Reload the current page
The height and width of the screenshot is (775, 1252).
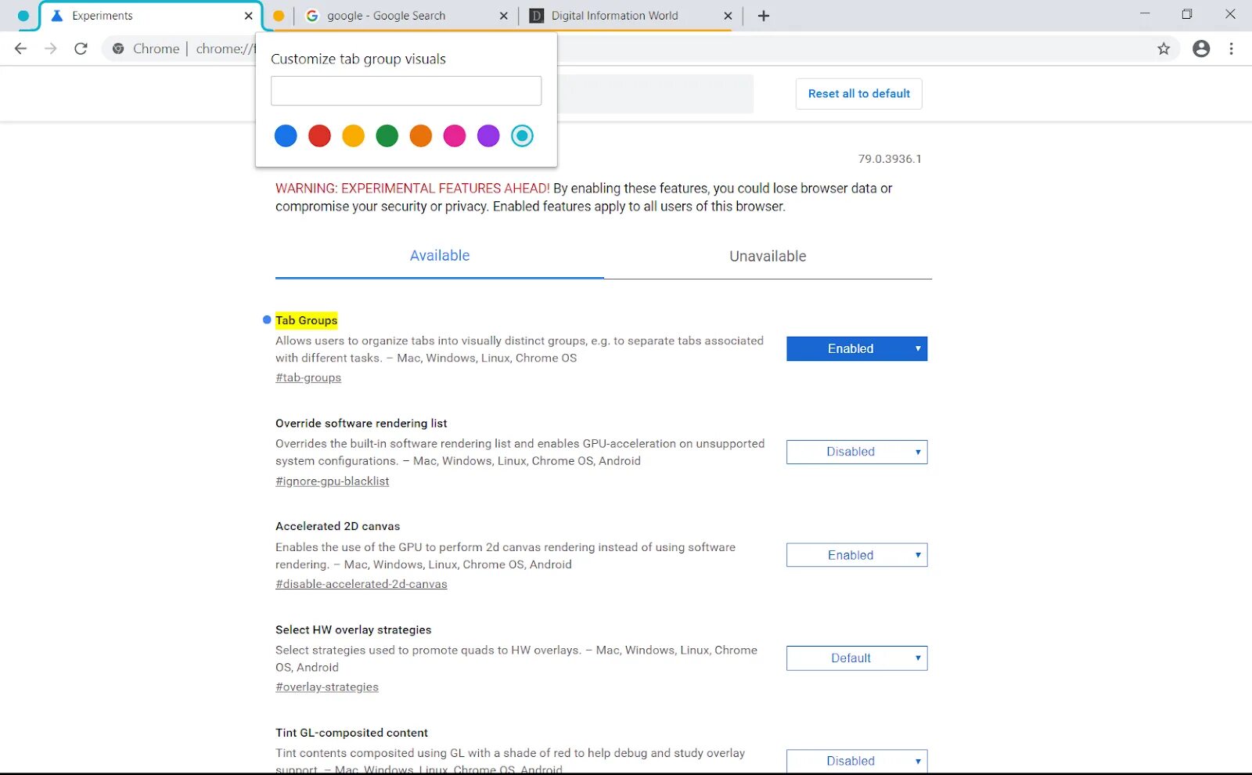coord(81,49)
